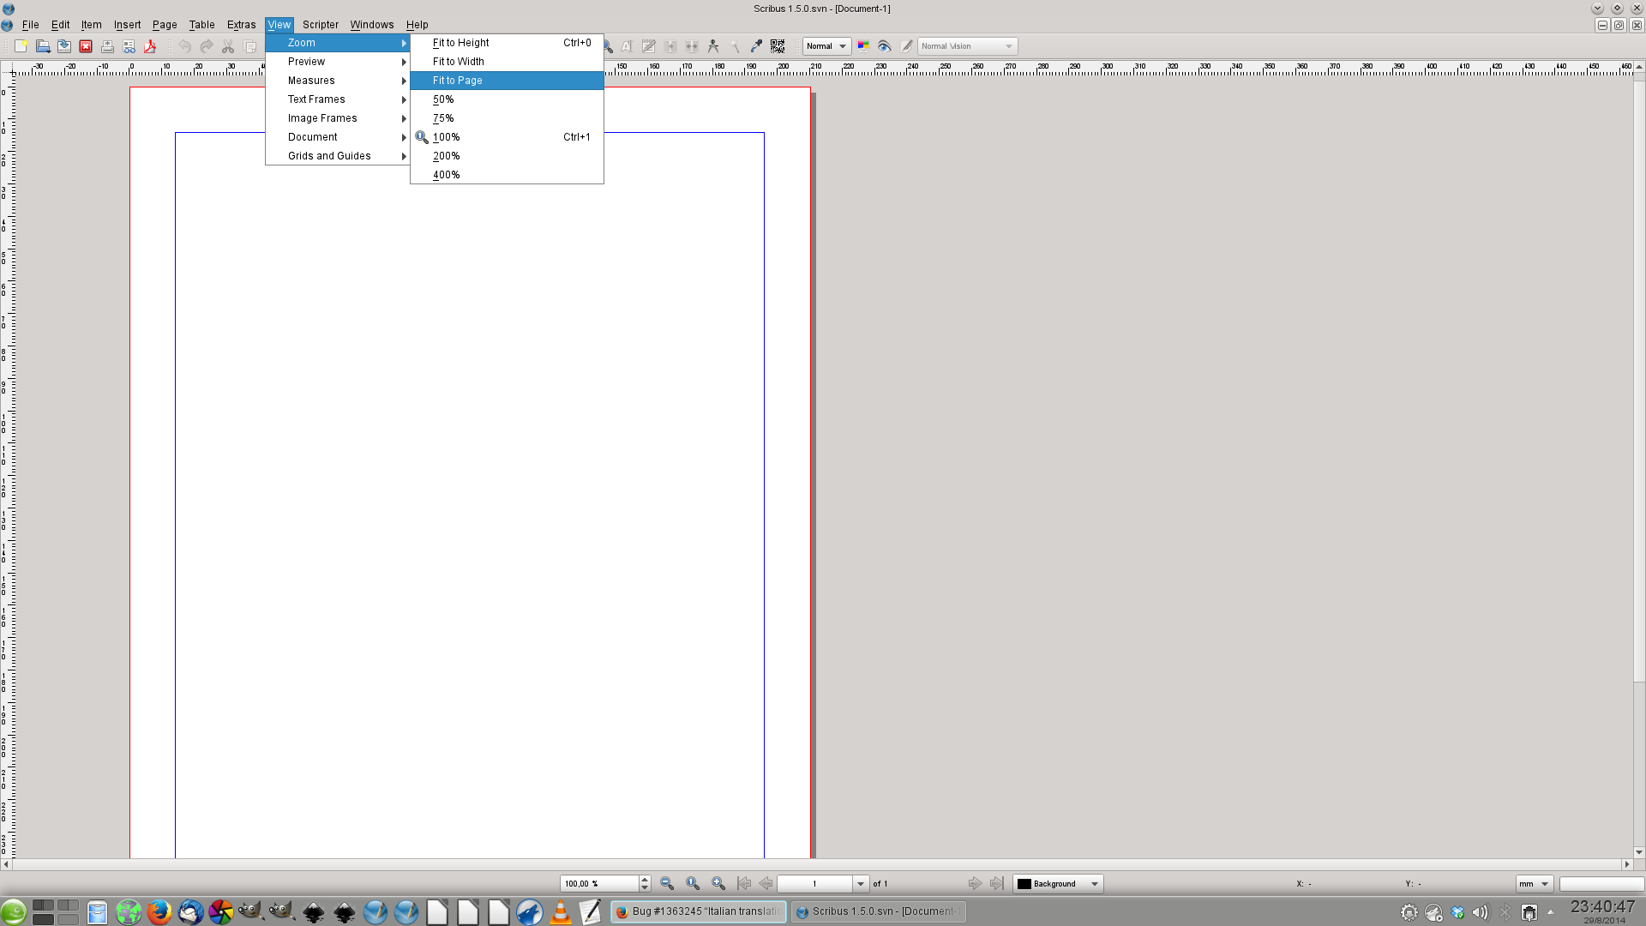This screenshot has width=1646, height=926.
Task: Click the Edit in Preview Mode pencil icon
Action: pos(906,46)
